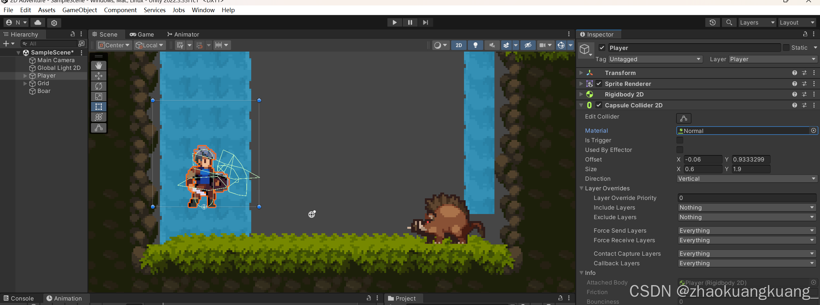The image size is (820, 305).
Task: Click the Offset X input field
Action: [x=703, y=159]
